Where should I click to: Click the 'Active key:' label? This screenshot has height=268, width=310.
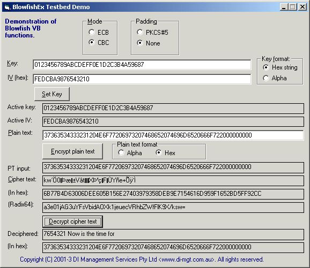[x=21, y=107]
